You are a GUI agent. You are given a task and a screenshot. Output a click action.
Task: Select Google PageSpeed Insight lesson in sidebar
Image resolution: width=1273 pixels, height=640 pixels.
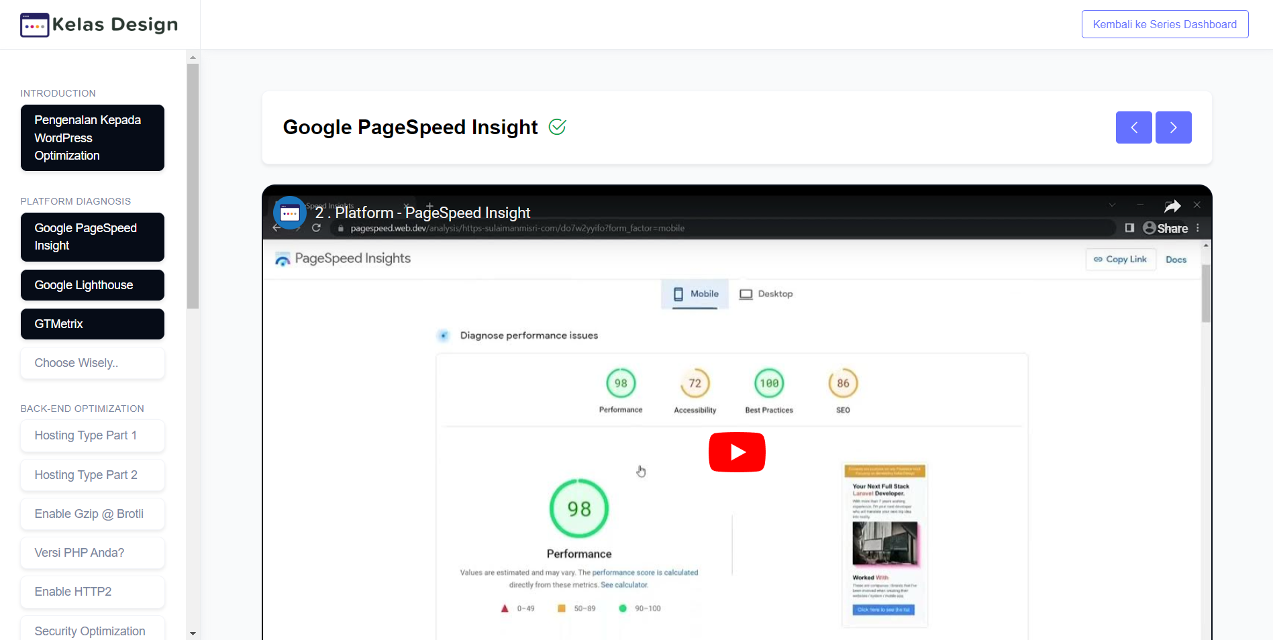click(x=93, y=237)
